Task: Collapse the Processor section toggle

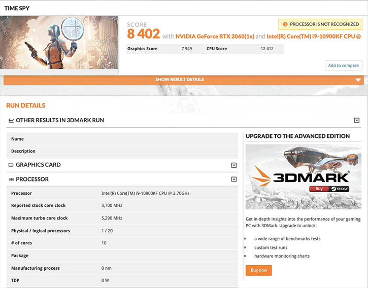Action: [x=234, y=179]
